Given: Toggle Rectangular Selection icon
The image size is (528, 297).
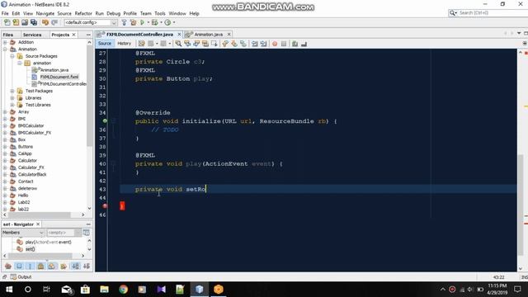Looking at the screenshot, I should 214,44.
